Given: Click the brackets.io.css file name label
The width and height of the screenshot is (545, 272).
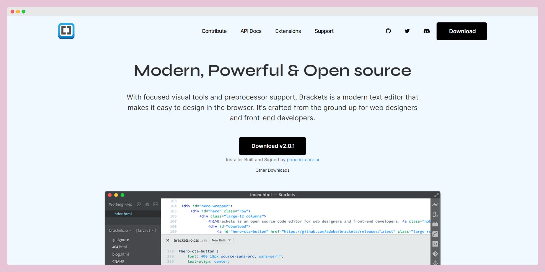Looking at the screenshot, I should pos(186,240).
